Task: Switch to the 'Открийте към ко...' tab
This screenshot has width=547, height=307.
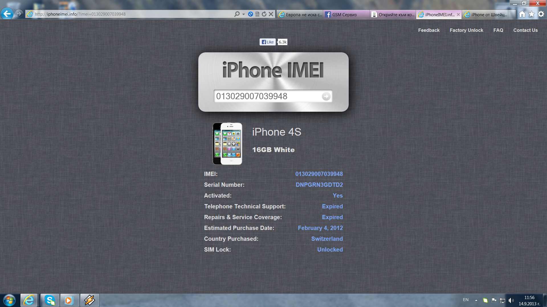Action: click(x=393, y=14)
